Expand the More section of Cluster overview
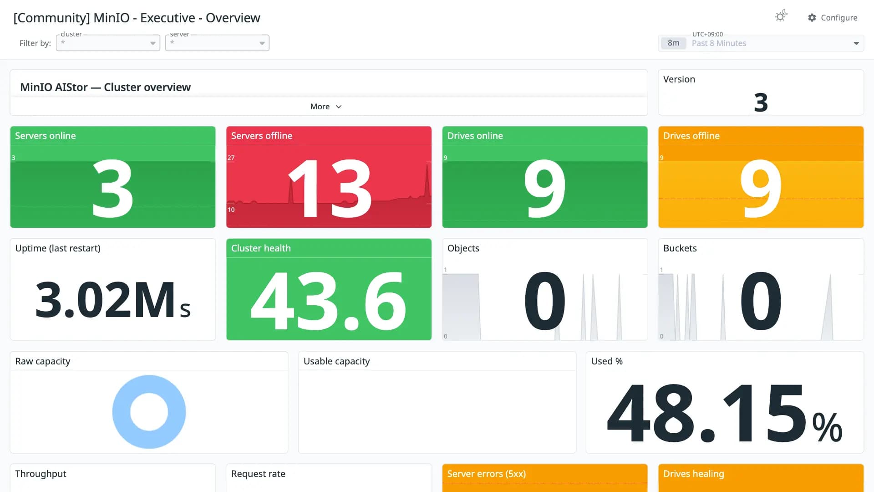 point(326,107)
